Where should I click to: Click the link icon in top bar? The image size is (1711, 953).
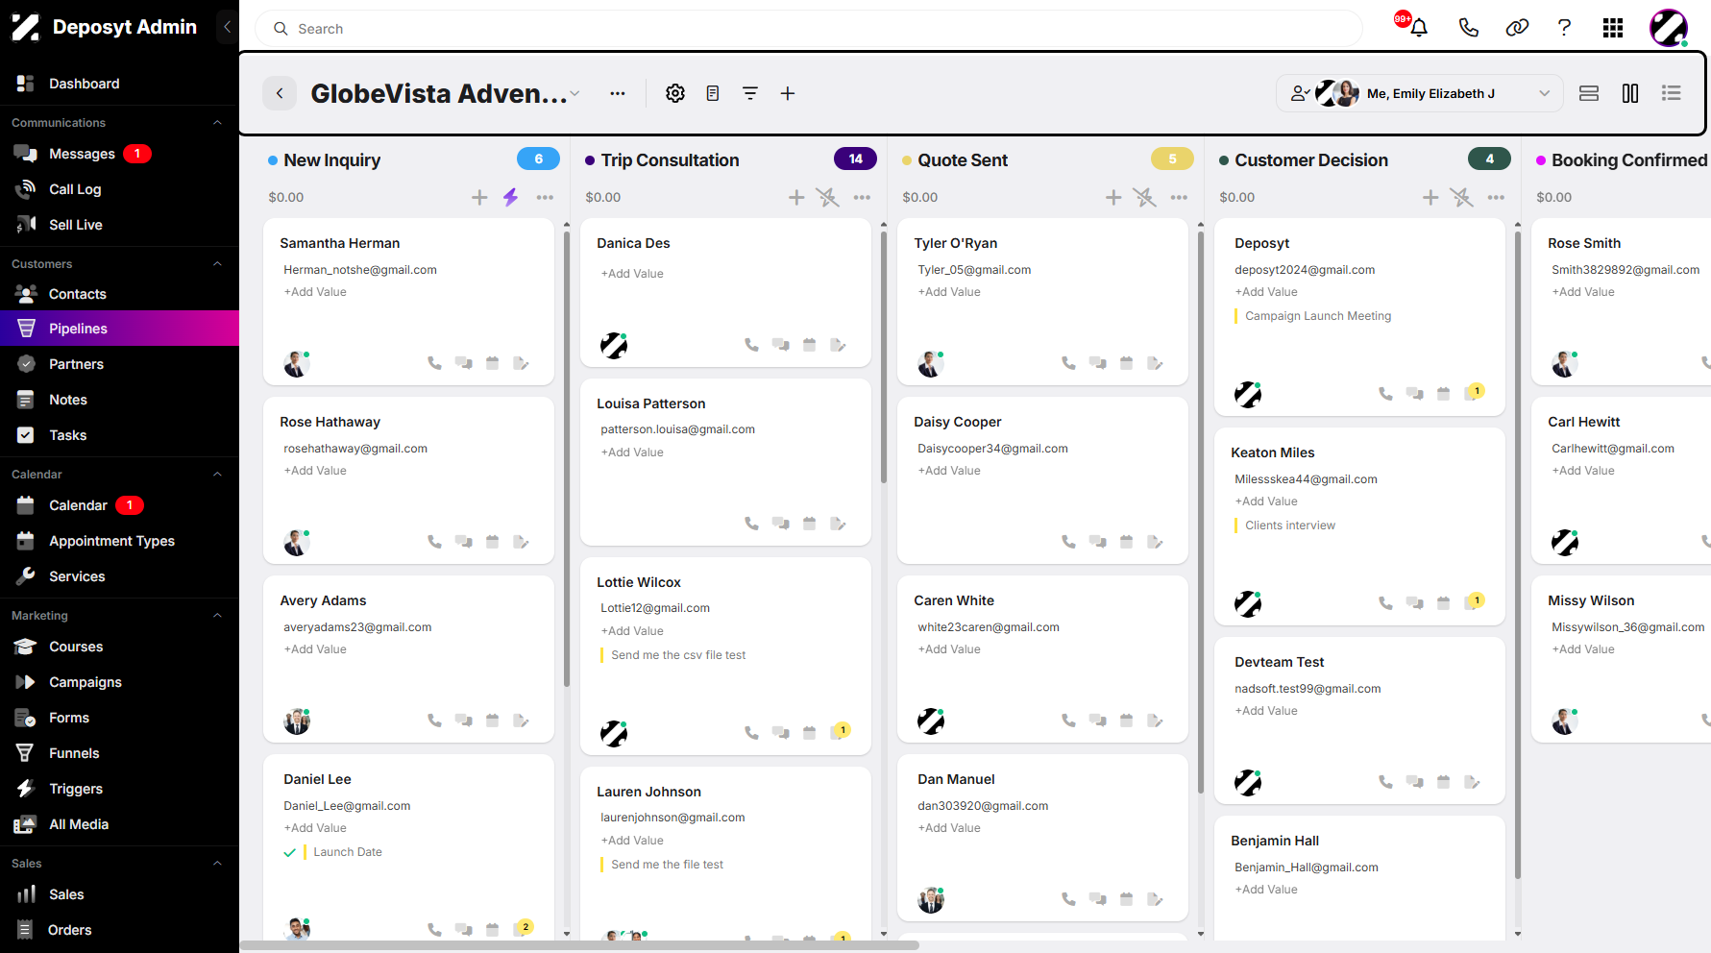(x=1517, y=28)
